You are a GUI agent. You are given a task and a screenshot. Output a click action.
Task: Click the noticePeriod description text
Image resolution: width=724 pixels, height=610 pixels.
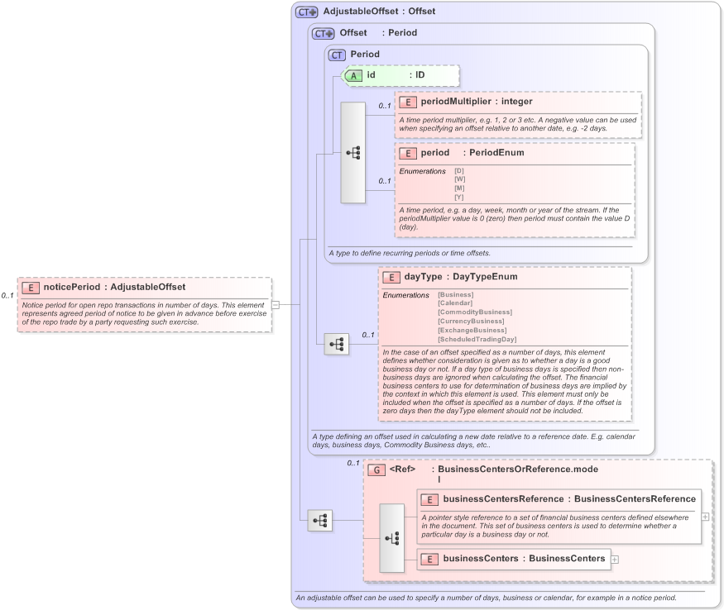click(145, 314)
